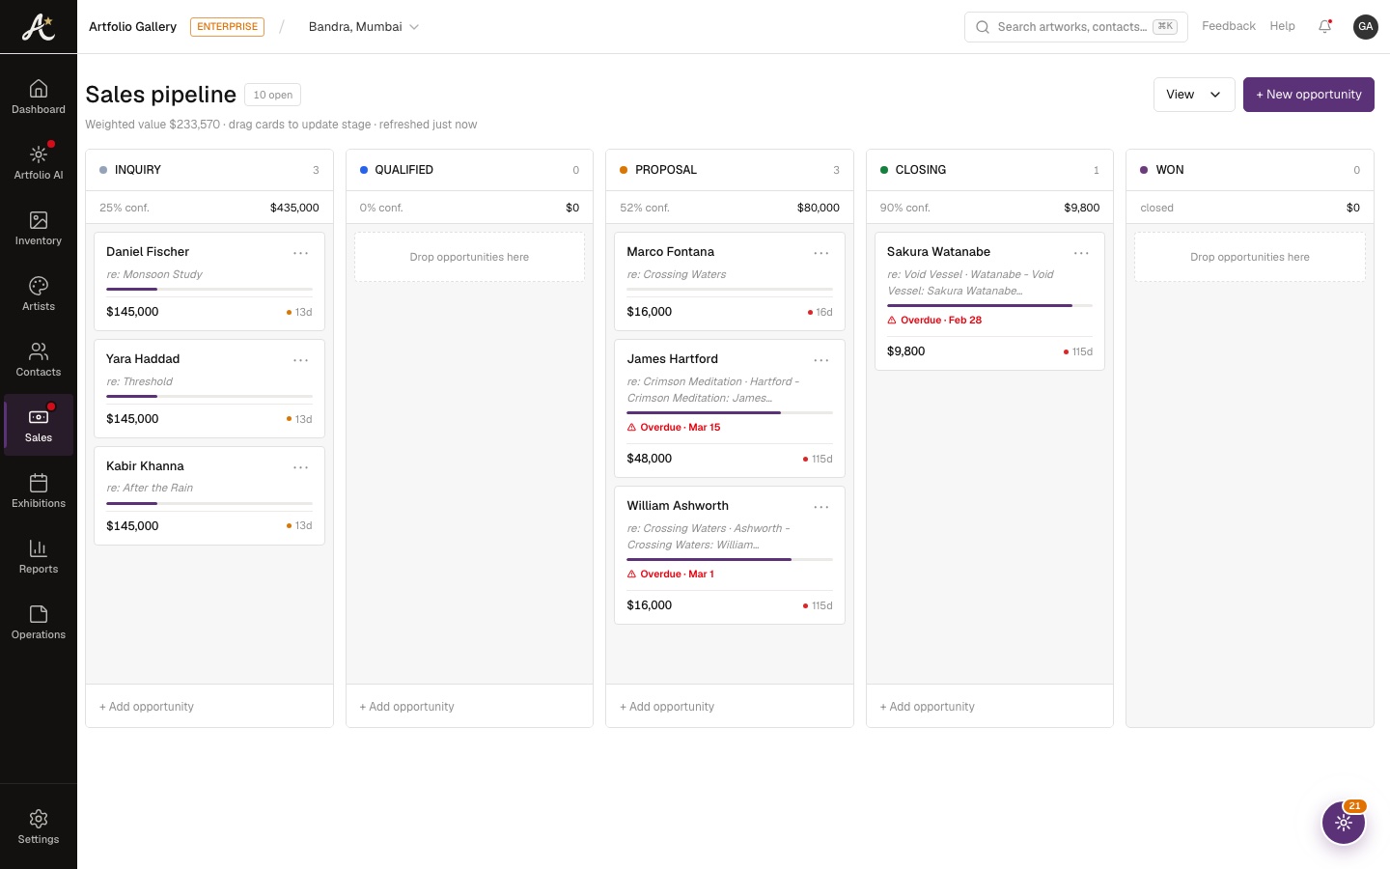The image size is (1390, 869).
Task: Open Kabir Khanna card options menu
Action: [301, 467]
